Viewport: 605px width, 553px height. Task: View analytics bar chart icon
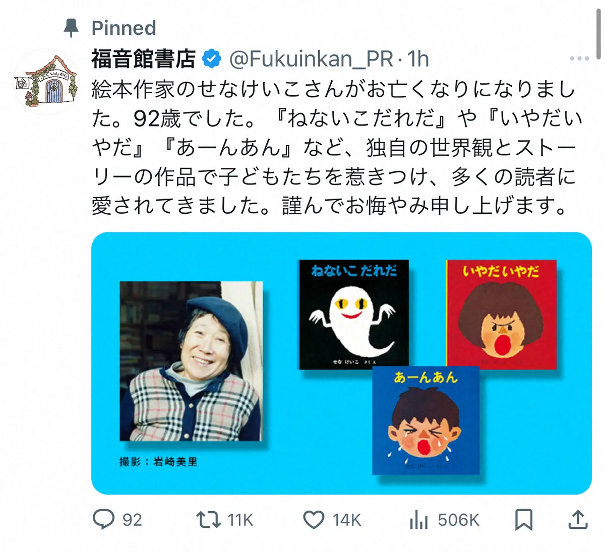click(x=418, y=520)
